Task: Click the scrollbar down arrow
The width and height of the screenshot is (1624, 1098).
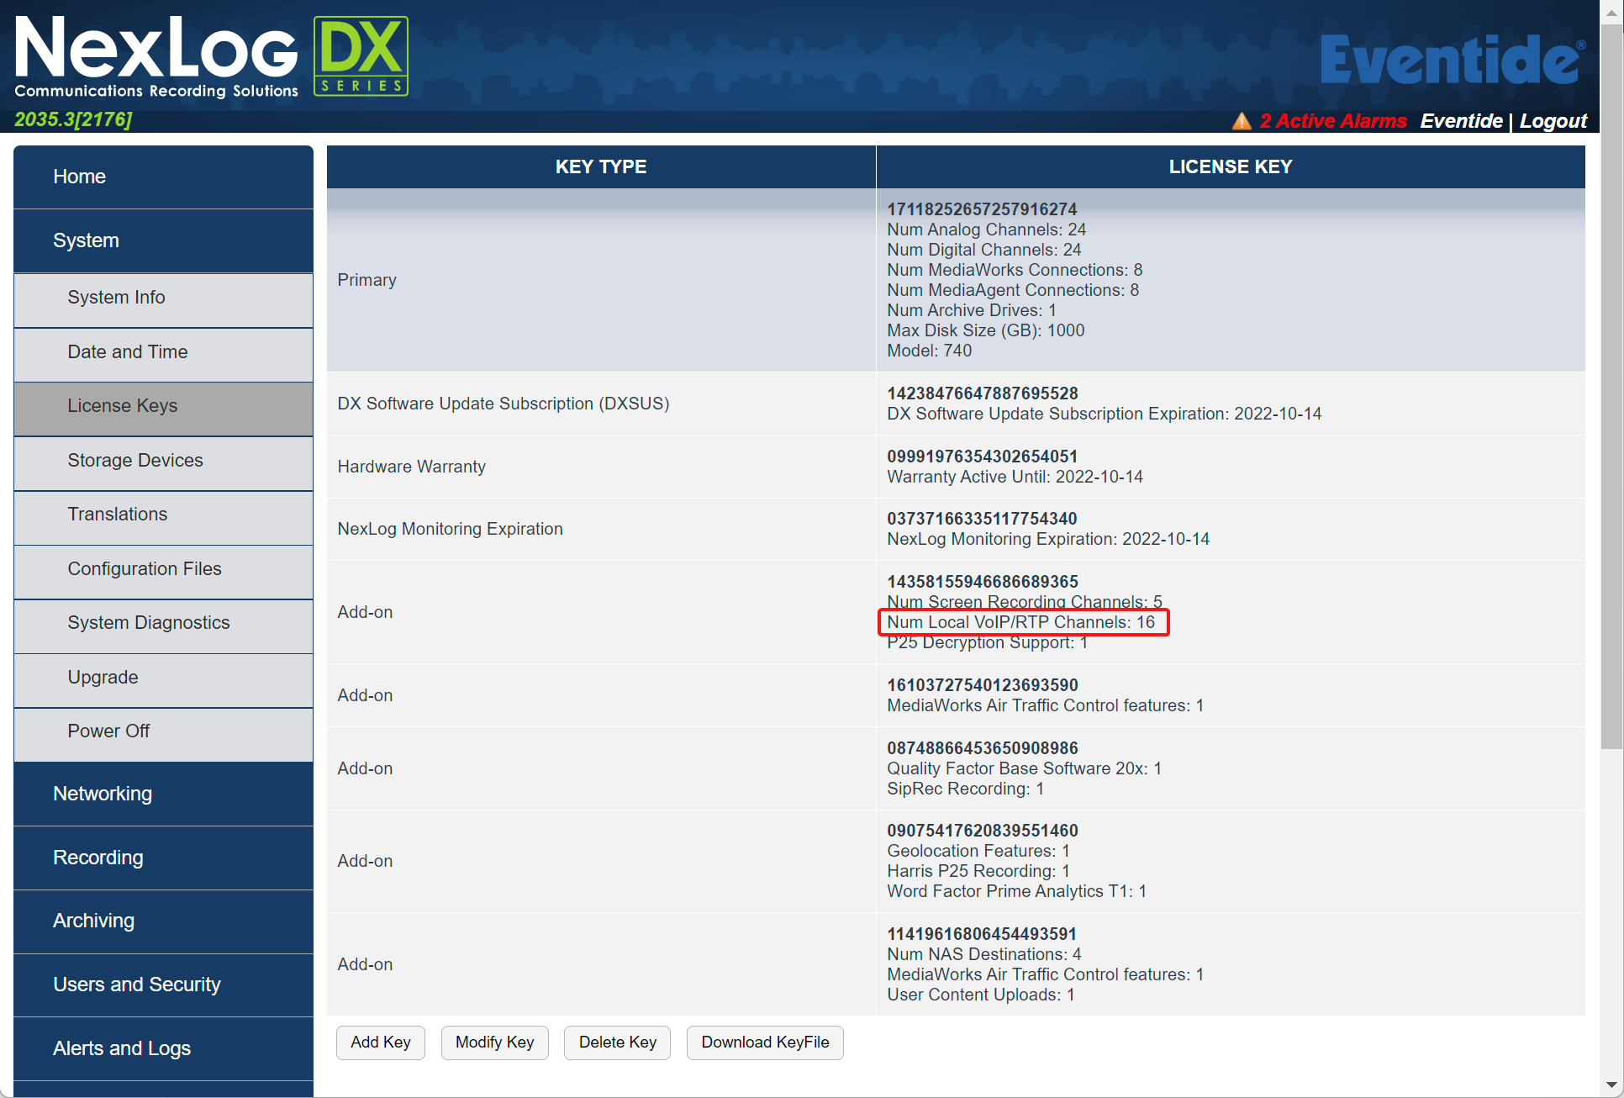Action: coord(1612,1086)
